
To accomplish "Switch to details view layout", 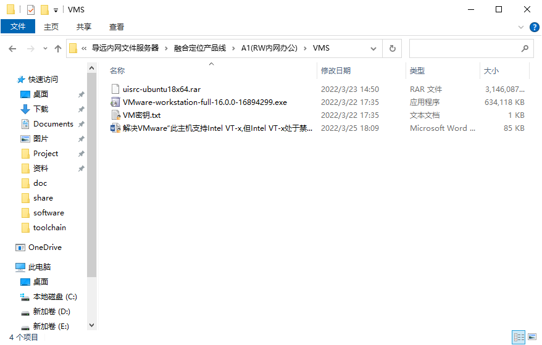I will point(519,338).
